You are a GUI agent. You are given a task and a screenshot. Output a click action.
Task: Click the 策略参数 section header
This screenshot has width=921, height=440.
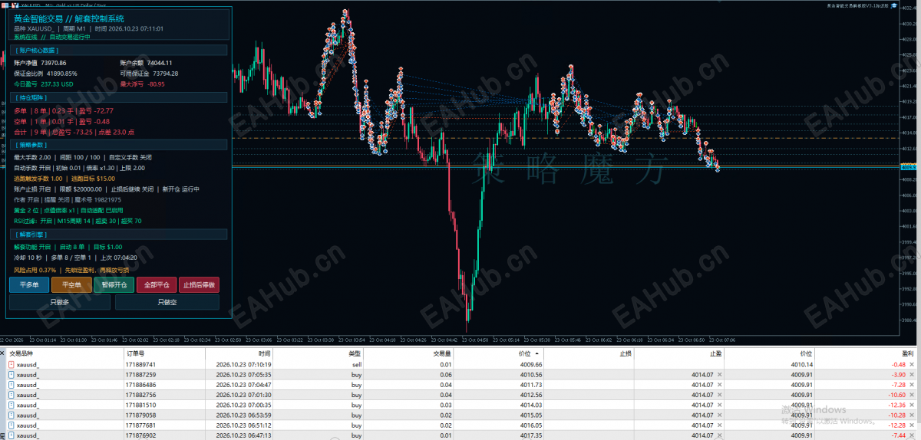click(x=119, y=144)
